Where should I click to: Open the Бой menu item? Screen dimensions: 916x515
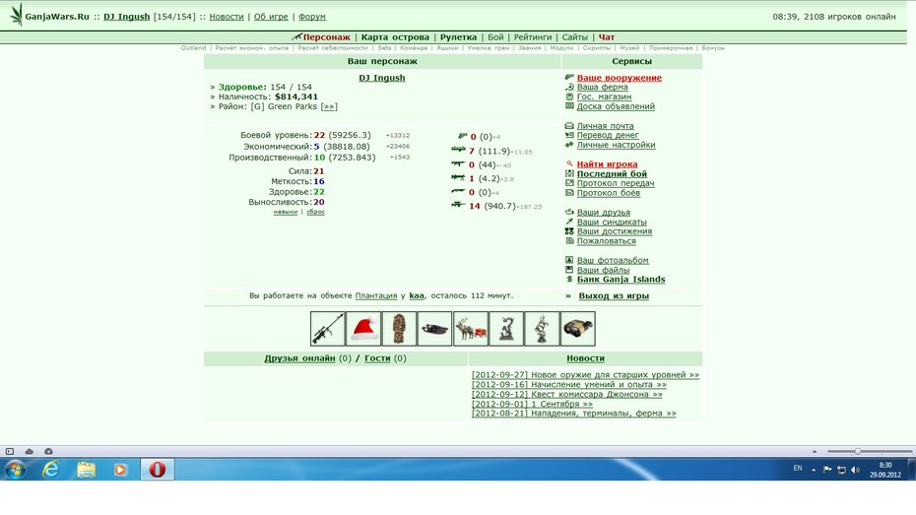click(495, 36)
